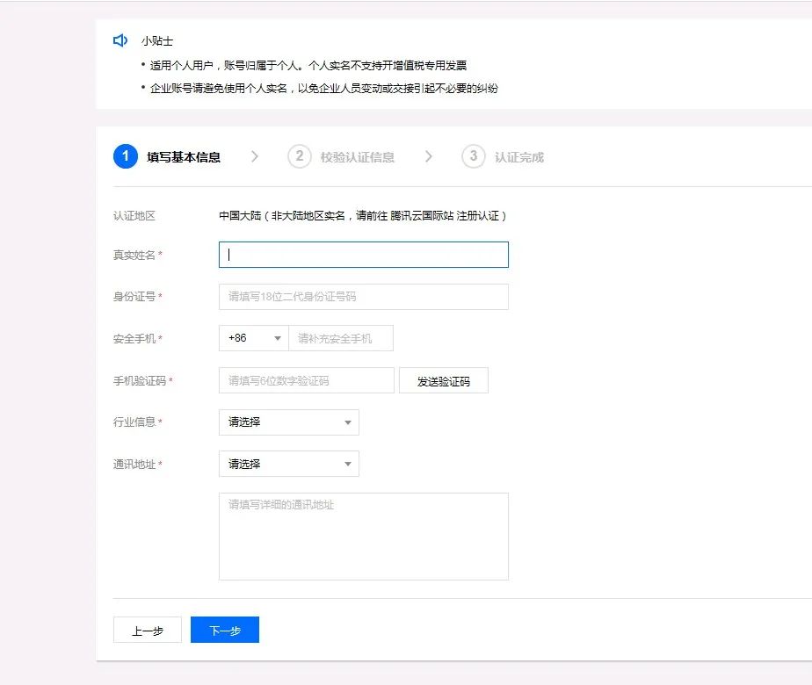Click the arrow icon between steps 2 and 3
Image resolution: width=812 pixels, height=685 pixels.
430,156
